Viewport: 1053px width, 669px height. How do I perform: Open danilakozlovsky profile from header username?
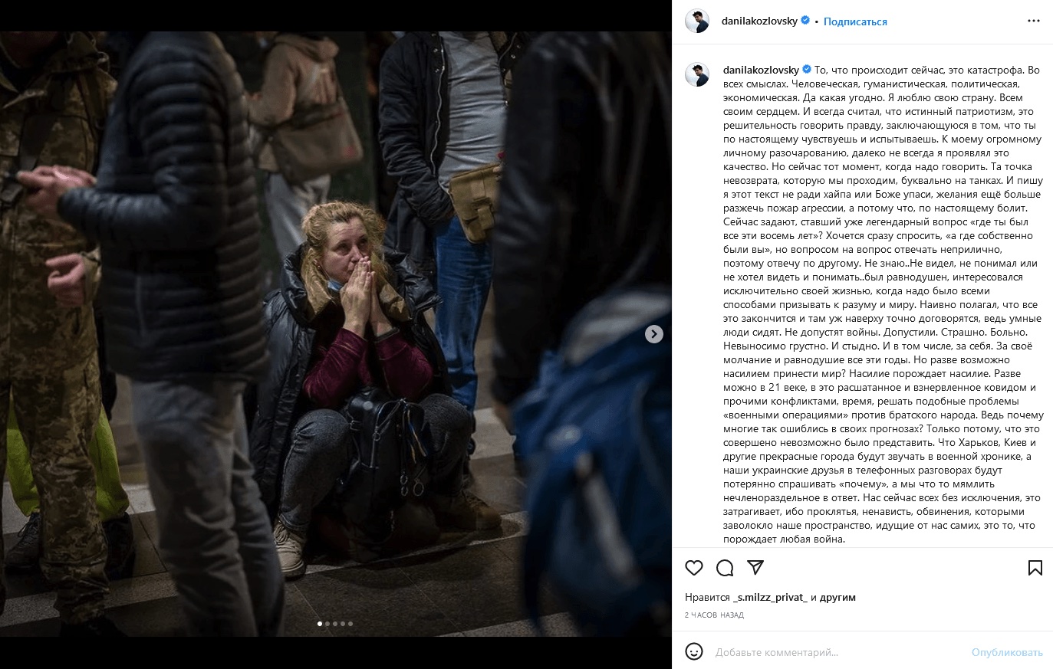pyautogui.click(x=759, y=21)
